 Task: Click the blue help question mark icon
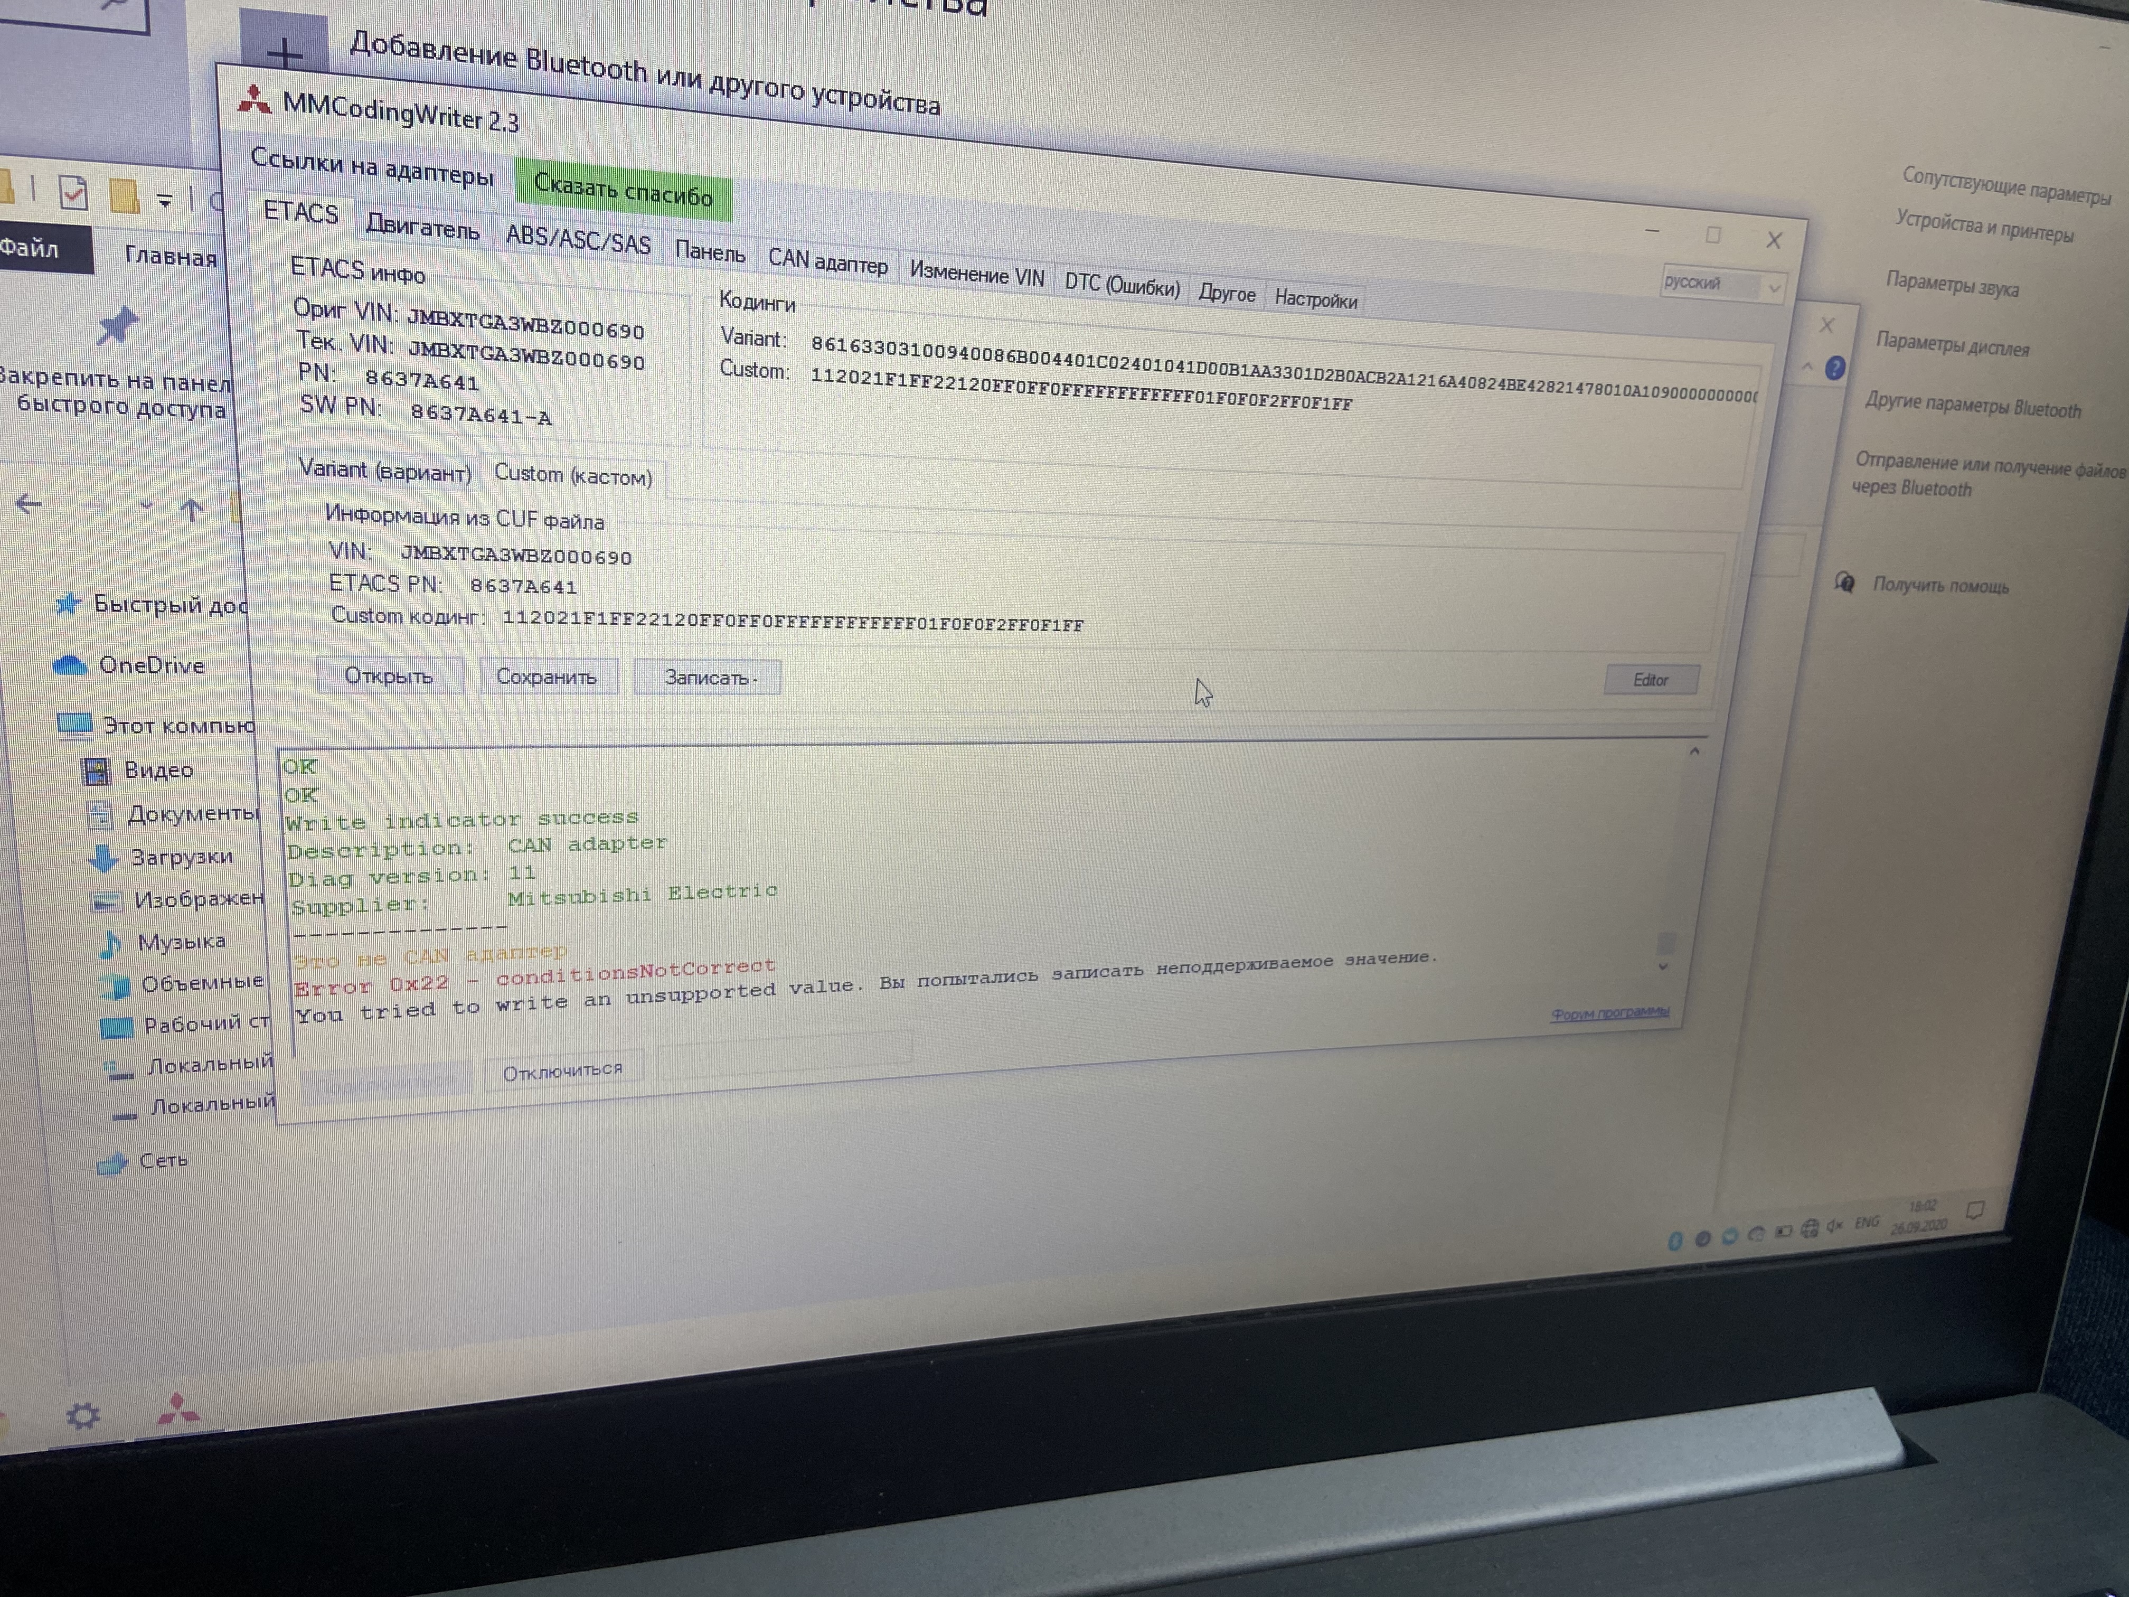click(x=1834, y=368)
